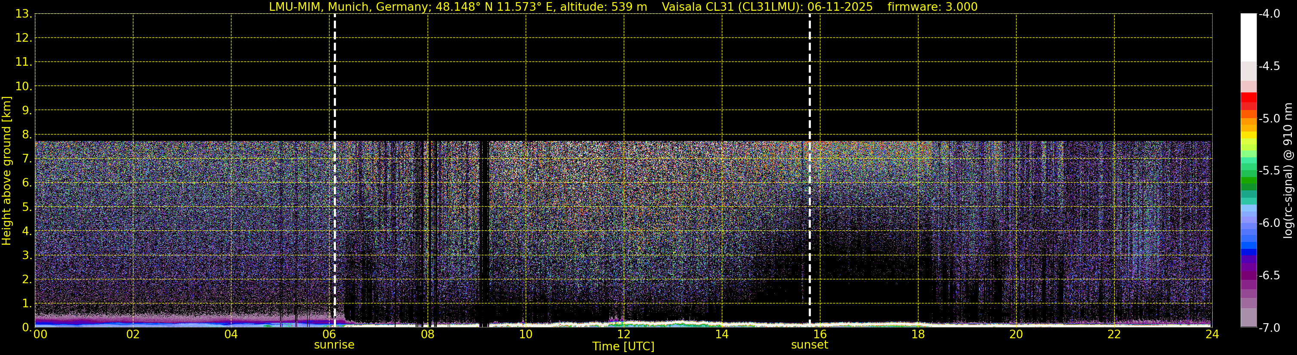The width and height of the screenshot is (1297, 355).
Task: Click the 'Height above ground [km]' axis label
Action: tap(6, 171)
